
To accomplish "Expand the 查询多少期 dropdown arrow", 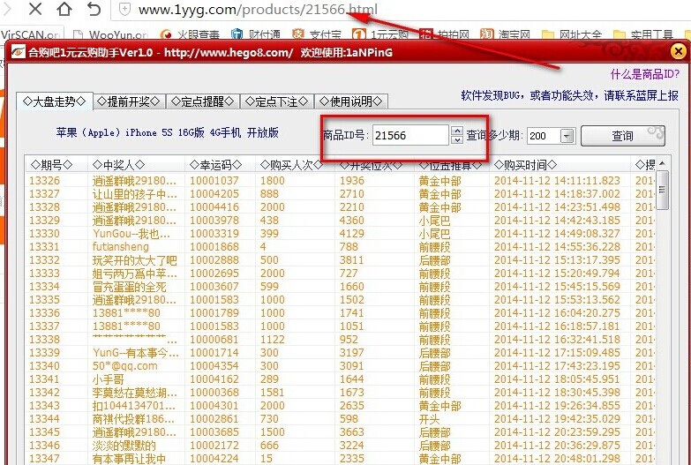I will 567,136.
